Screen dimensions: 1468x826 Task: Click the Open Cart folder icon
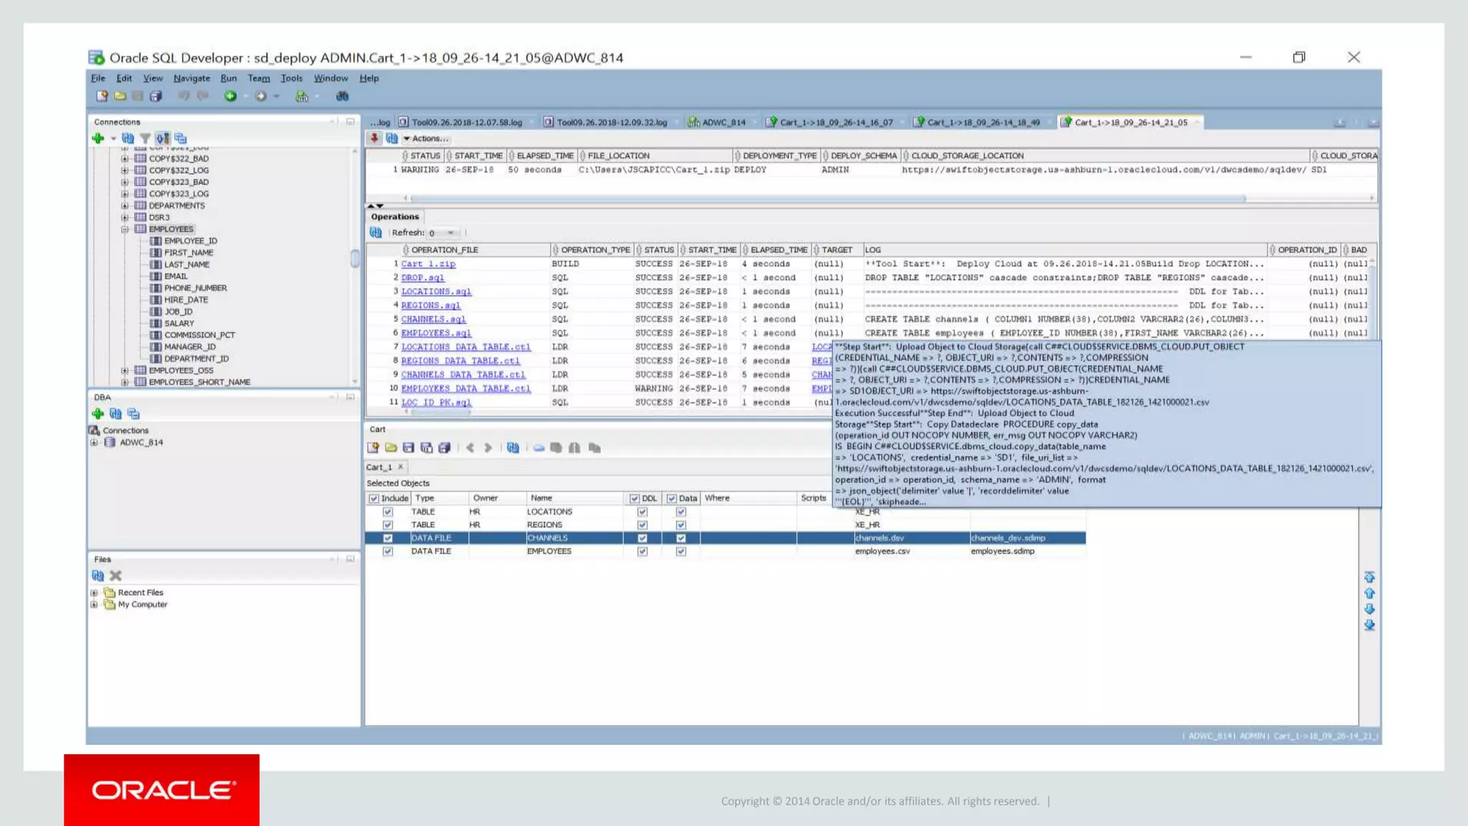point(391,447)
